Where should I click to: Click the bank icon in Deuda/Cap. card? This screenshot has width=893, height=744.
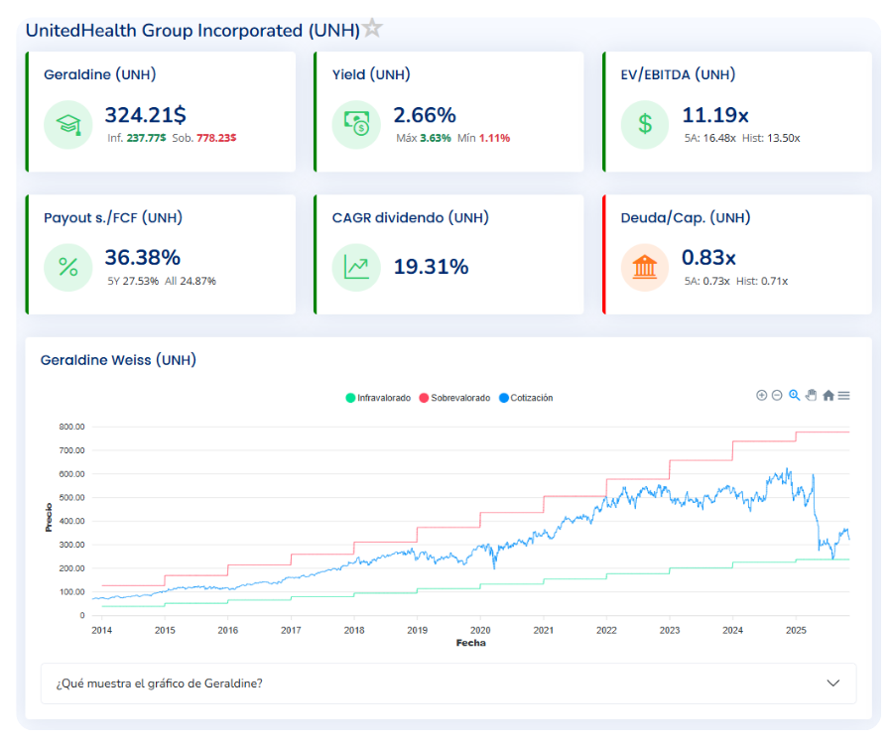(645, 267)
